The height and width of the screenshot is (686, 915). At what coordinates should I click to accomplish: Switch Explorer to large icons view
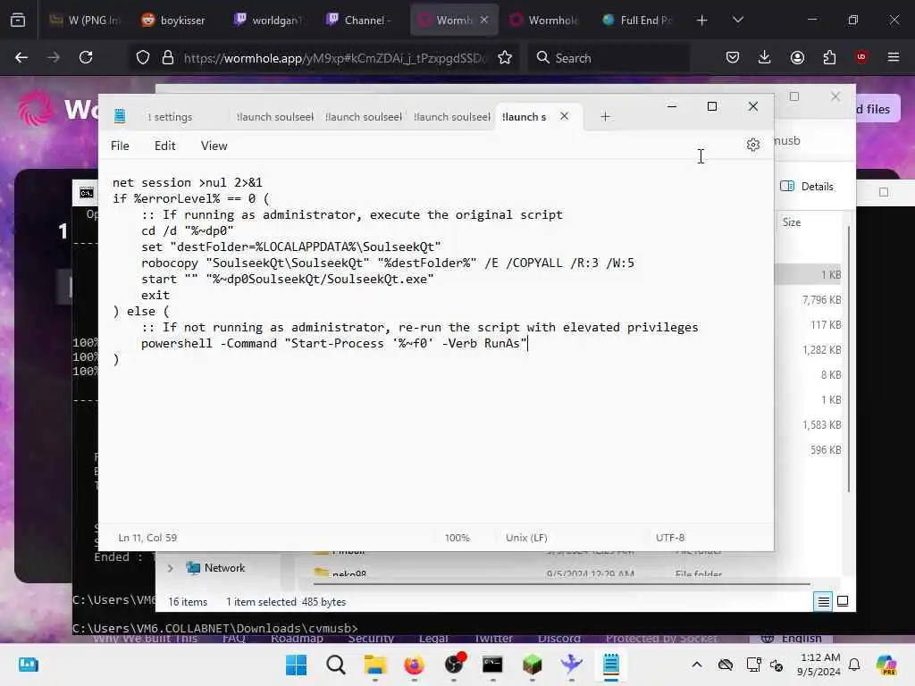tap(843, 601)
